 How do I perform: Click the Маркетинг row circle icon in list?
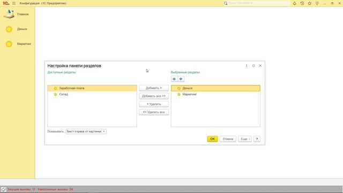(179, 94)
